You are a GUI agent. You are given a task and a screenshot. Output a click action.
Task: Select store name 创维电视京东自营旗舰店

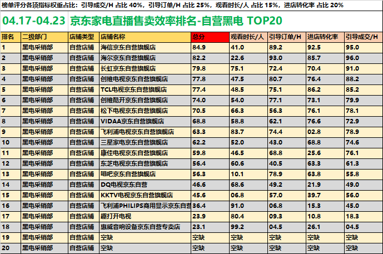click(134, 79)
